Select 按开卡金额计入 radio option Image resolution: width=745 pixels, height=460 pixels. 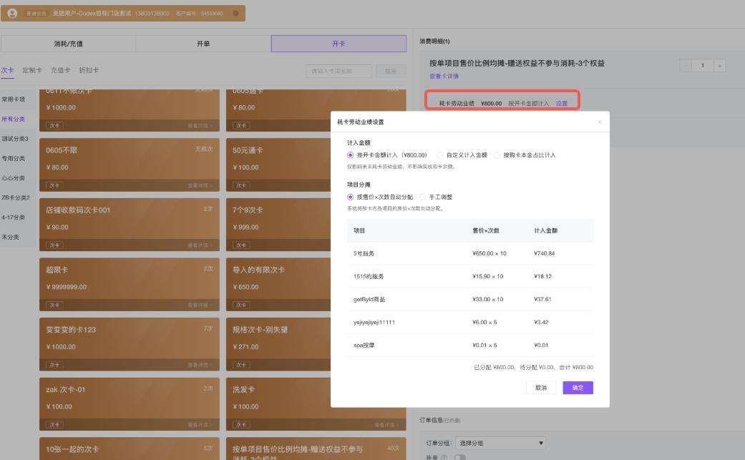[350, 155]
